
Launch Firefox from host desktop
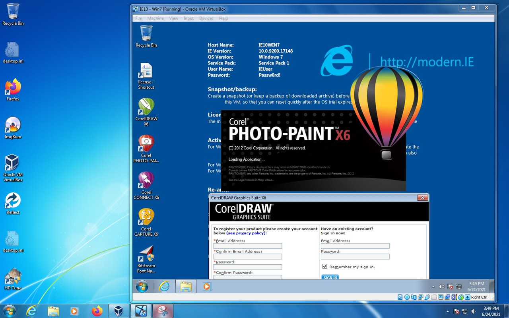pos(13,90)
